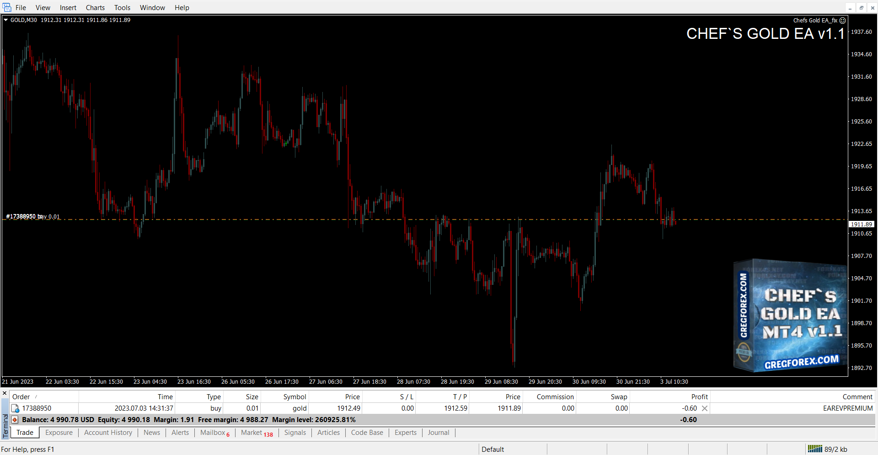This screenshot has width=878, height=455.
Task: Click the Symbol column header
Action: click(x=294, y=397)
